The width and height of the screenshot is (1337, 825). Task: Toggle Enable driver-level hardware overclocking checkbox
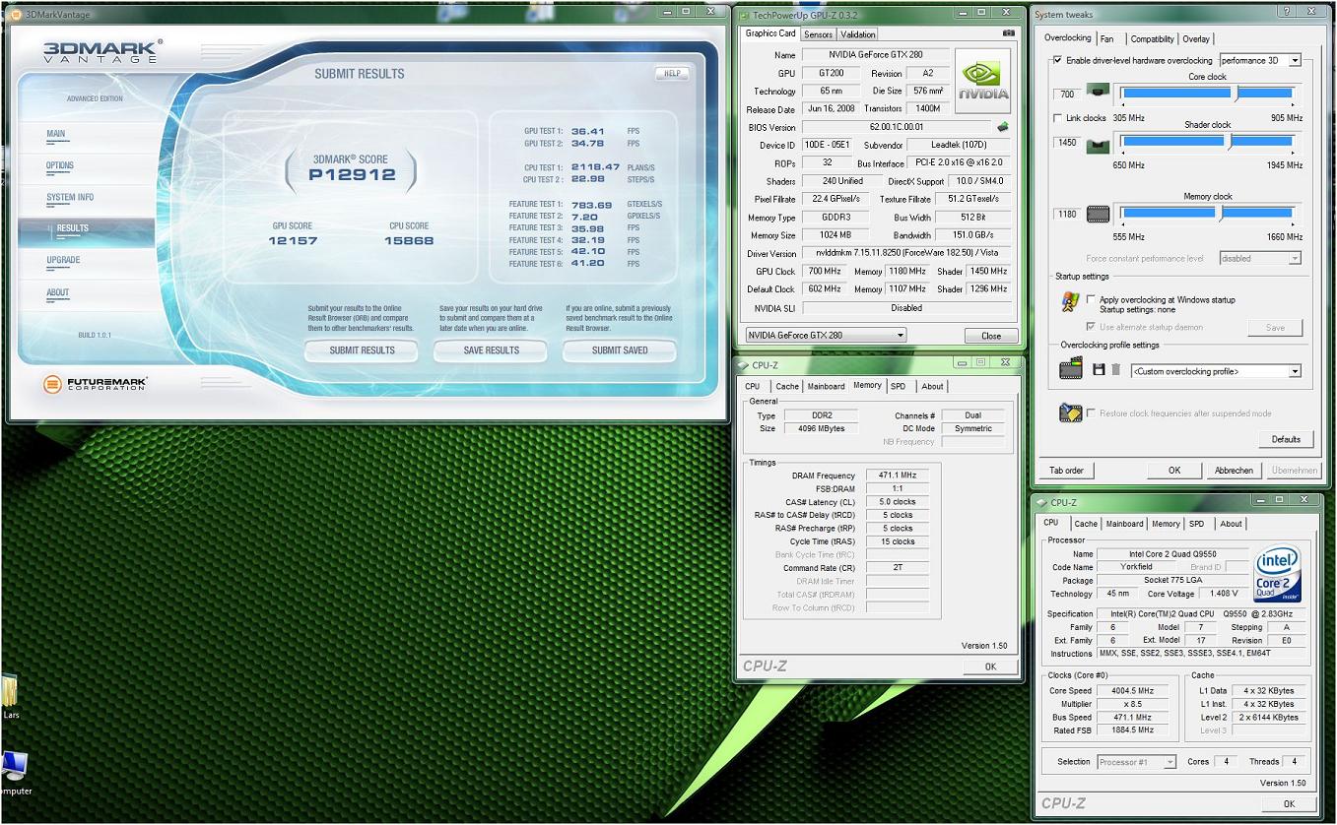(x=1058, y=60)
